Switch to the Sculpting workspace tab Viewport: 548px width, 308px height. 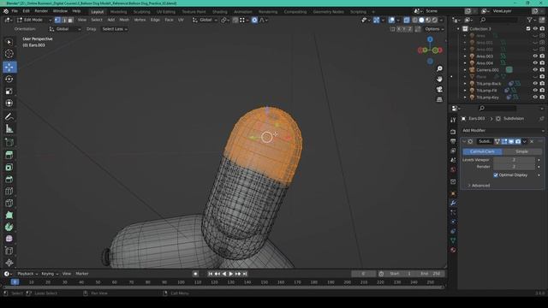pos(141,12)
